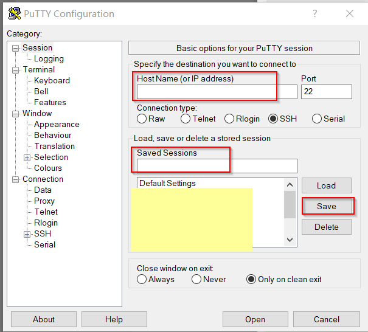Select Default Settings in sessions list
The height and width of the screenshot is (332, 368).
click(x=167, y=183)
